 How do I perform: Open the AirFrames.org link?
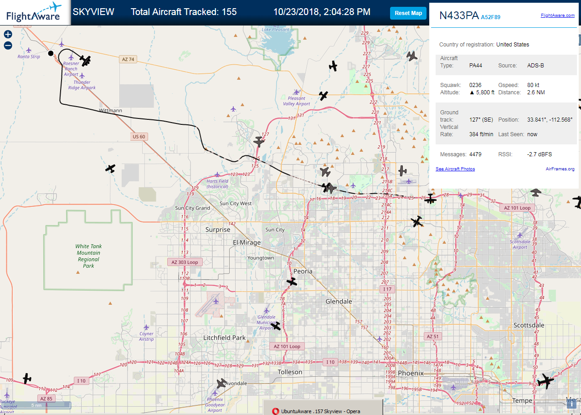pyautogui.click(x=560, y=169)
